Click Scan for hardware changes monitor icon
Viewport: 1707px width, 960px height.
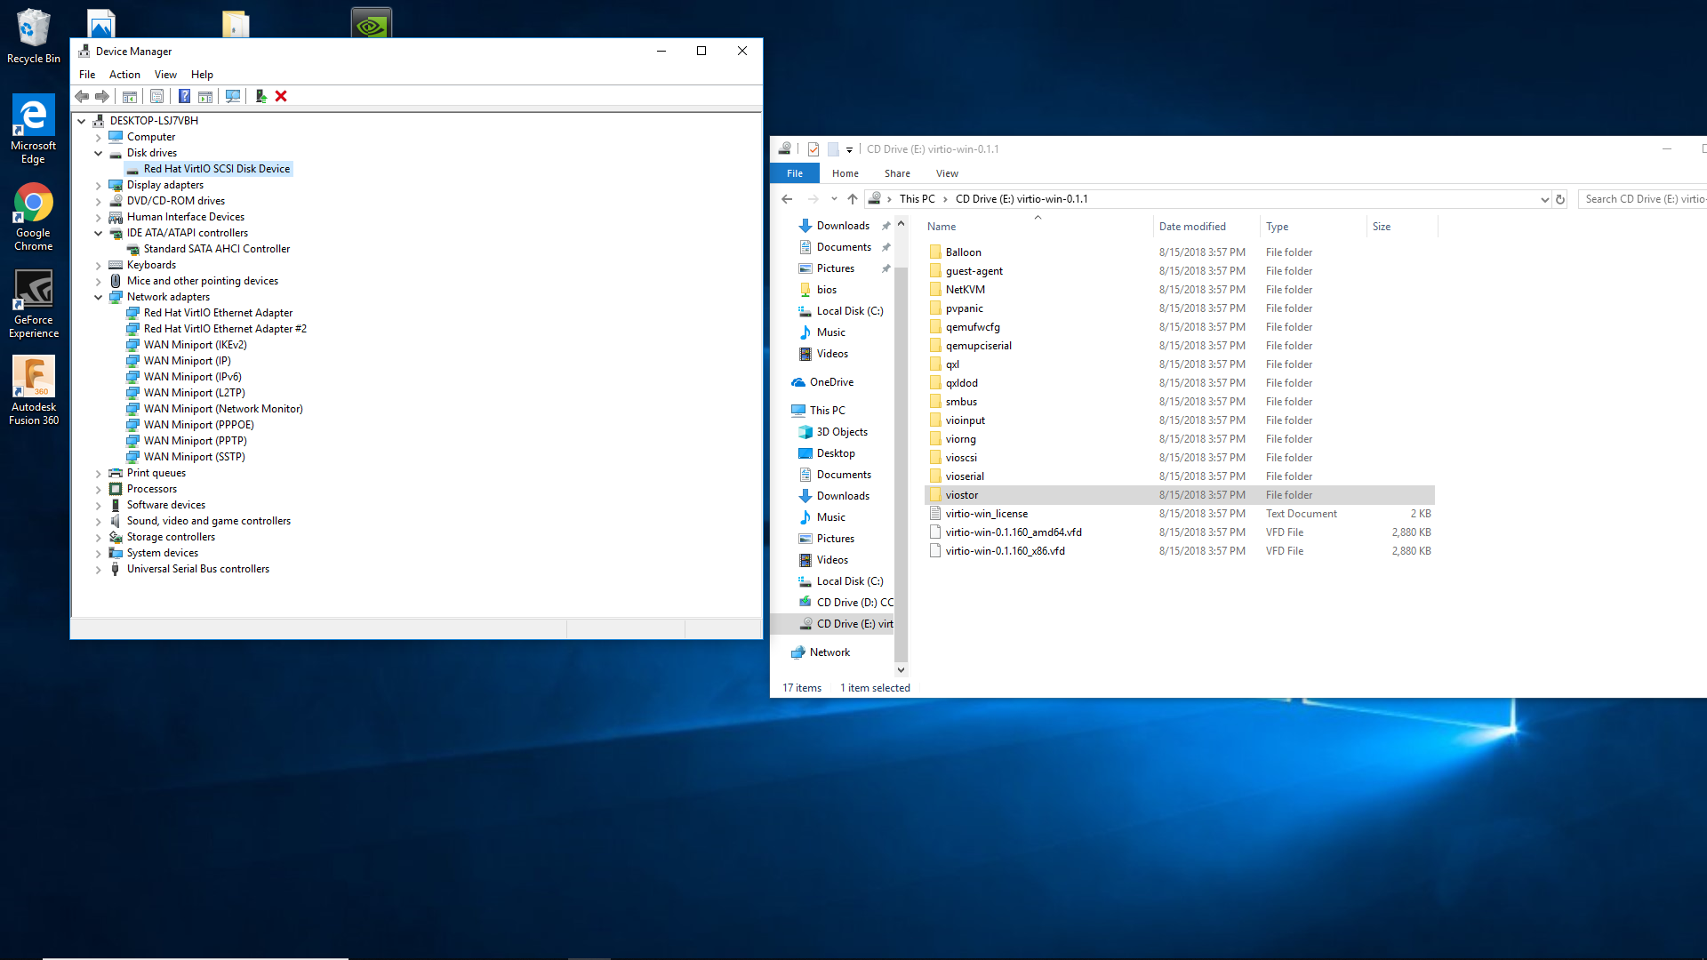click(x=233, y=96)
